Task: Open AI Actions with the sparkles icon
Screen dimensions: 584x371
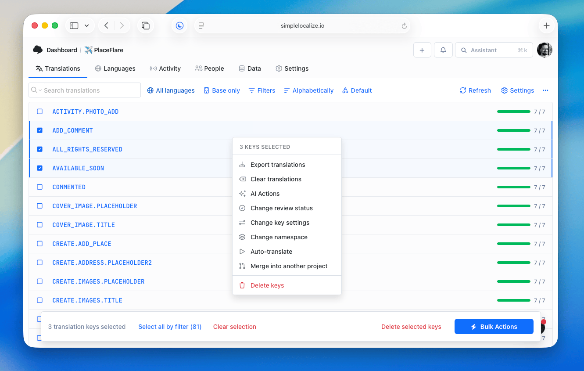Action: [x=242, y=194]
